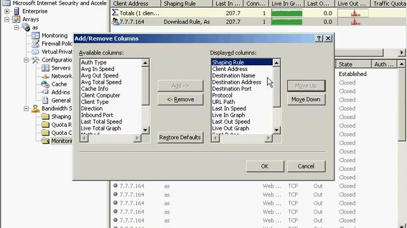Click the 'Established' session state cell
The height and width of the screenshot is (228, 407).
352,74
